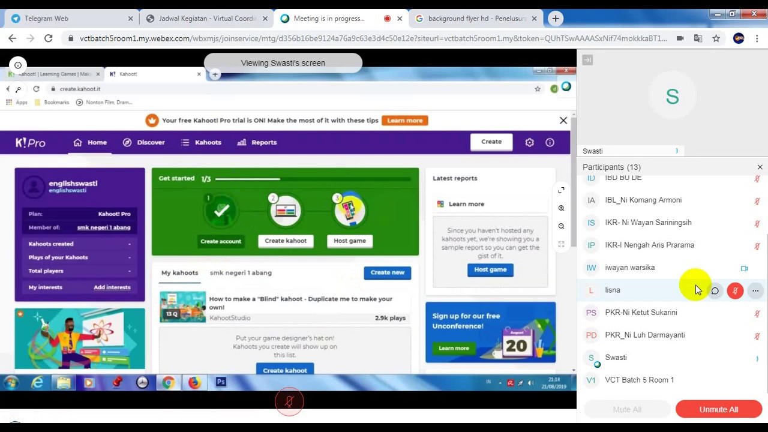Screen dimensions: 768x432
Task: Zoom out on shared screen
Action: (x=561, y=226)
